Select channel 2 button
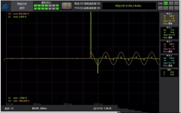The height and width of the screenshot is (113, 181). (x=171, y=3)
